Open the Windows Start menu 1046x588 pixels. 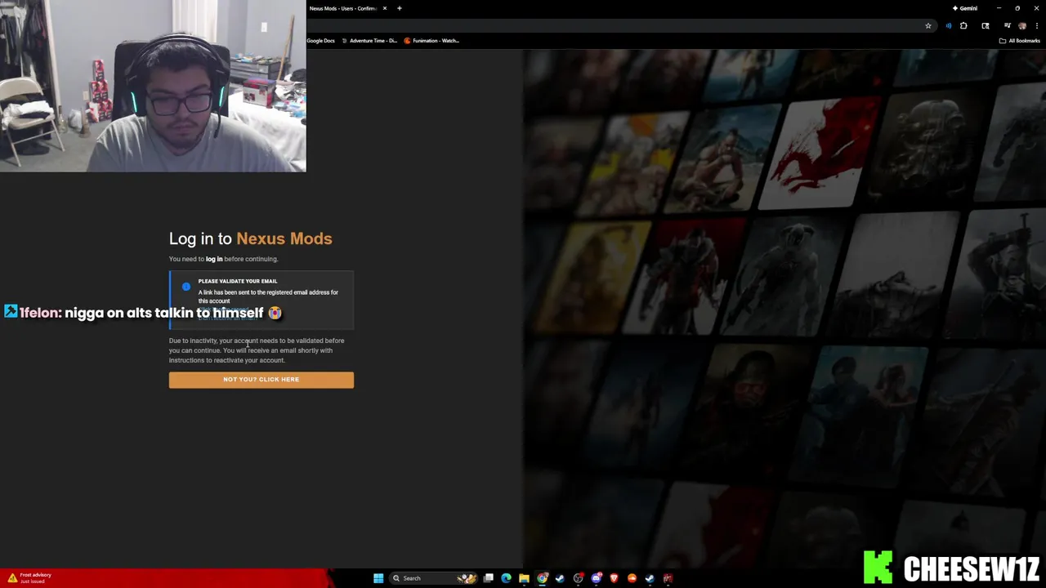378,578
